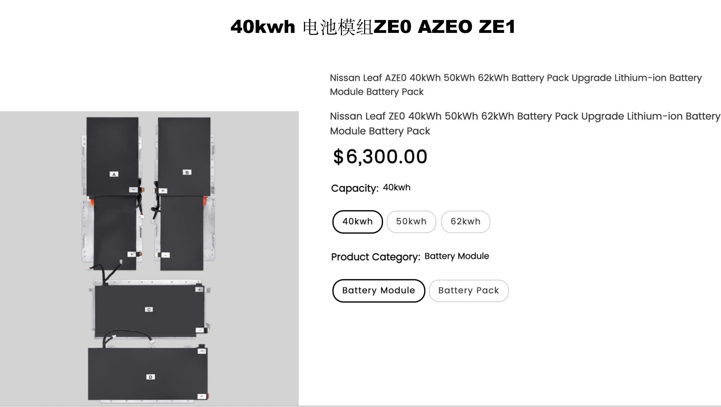Click the plus terminal on module B

pos(163,191)
